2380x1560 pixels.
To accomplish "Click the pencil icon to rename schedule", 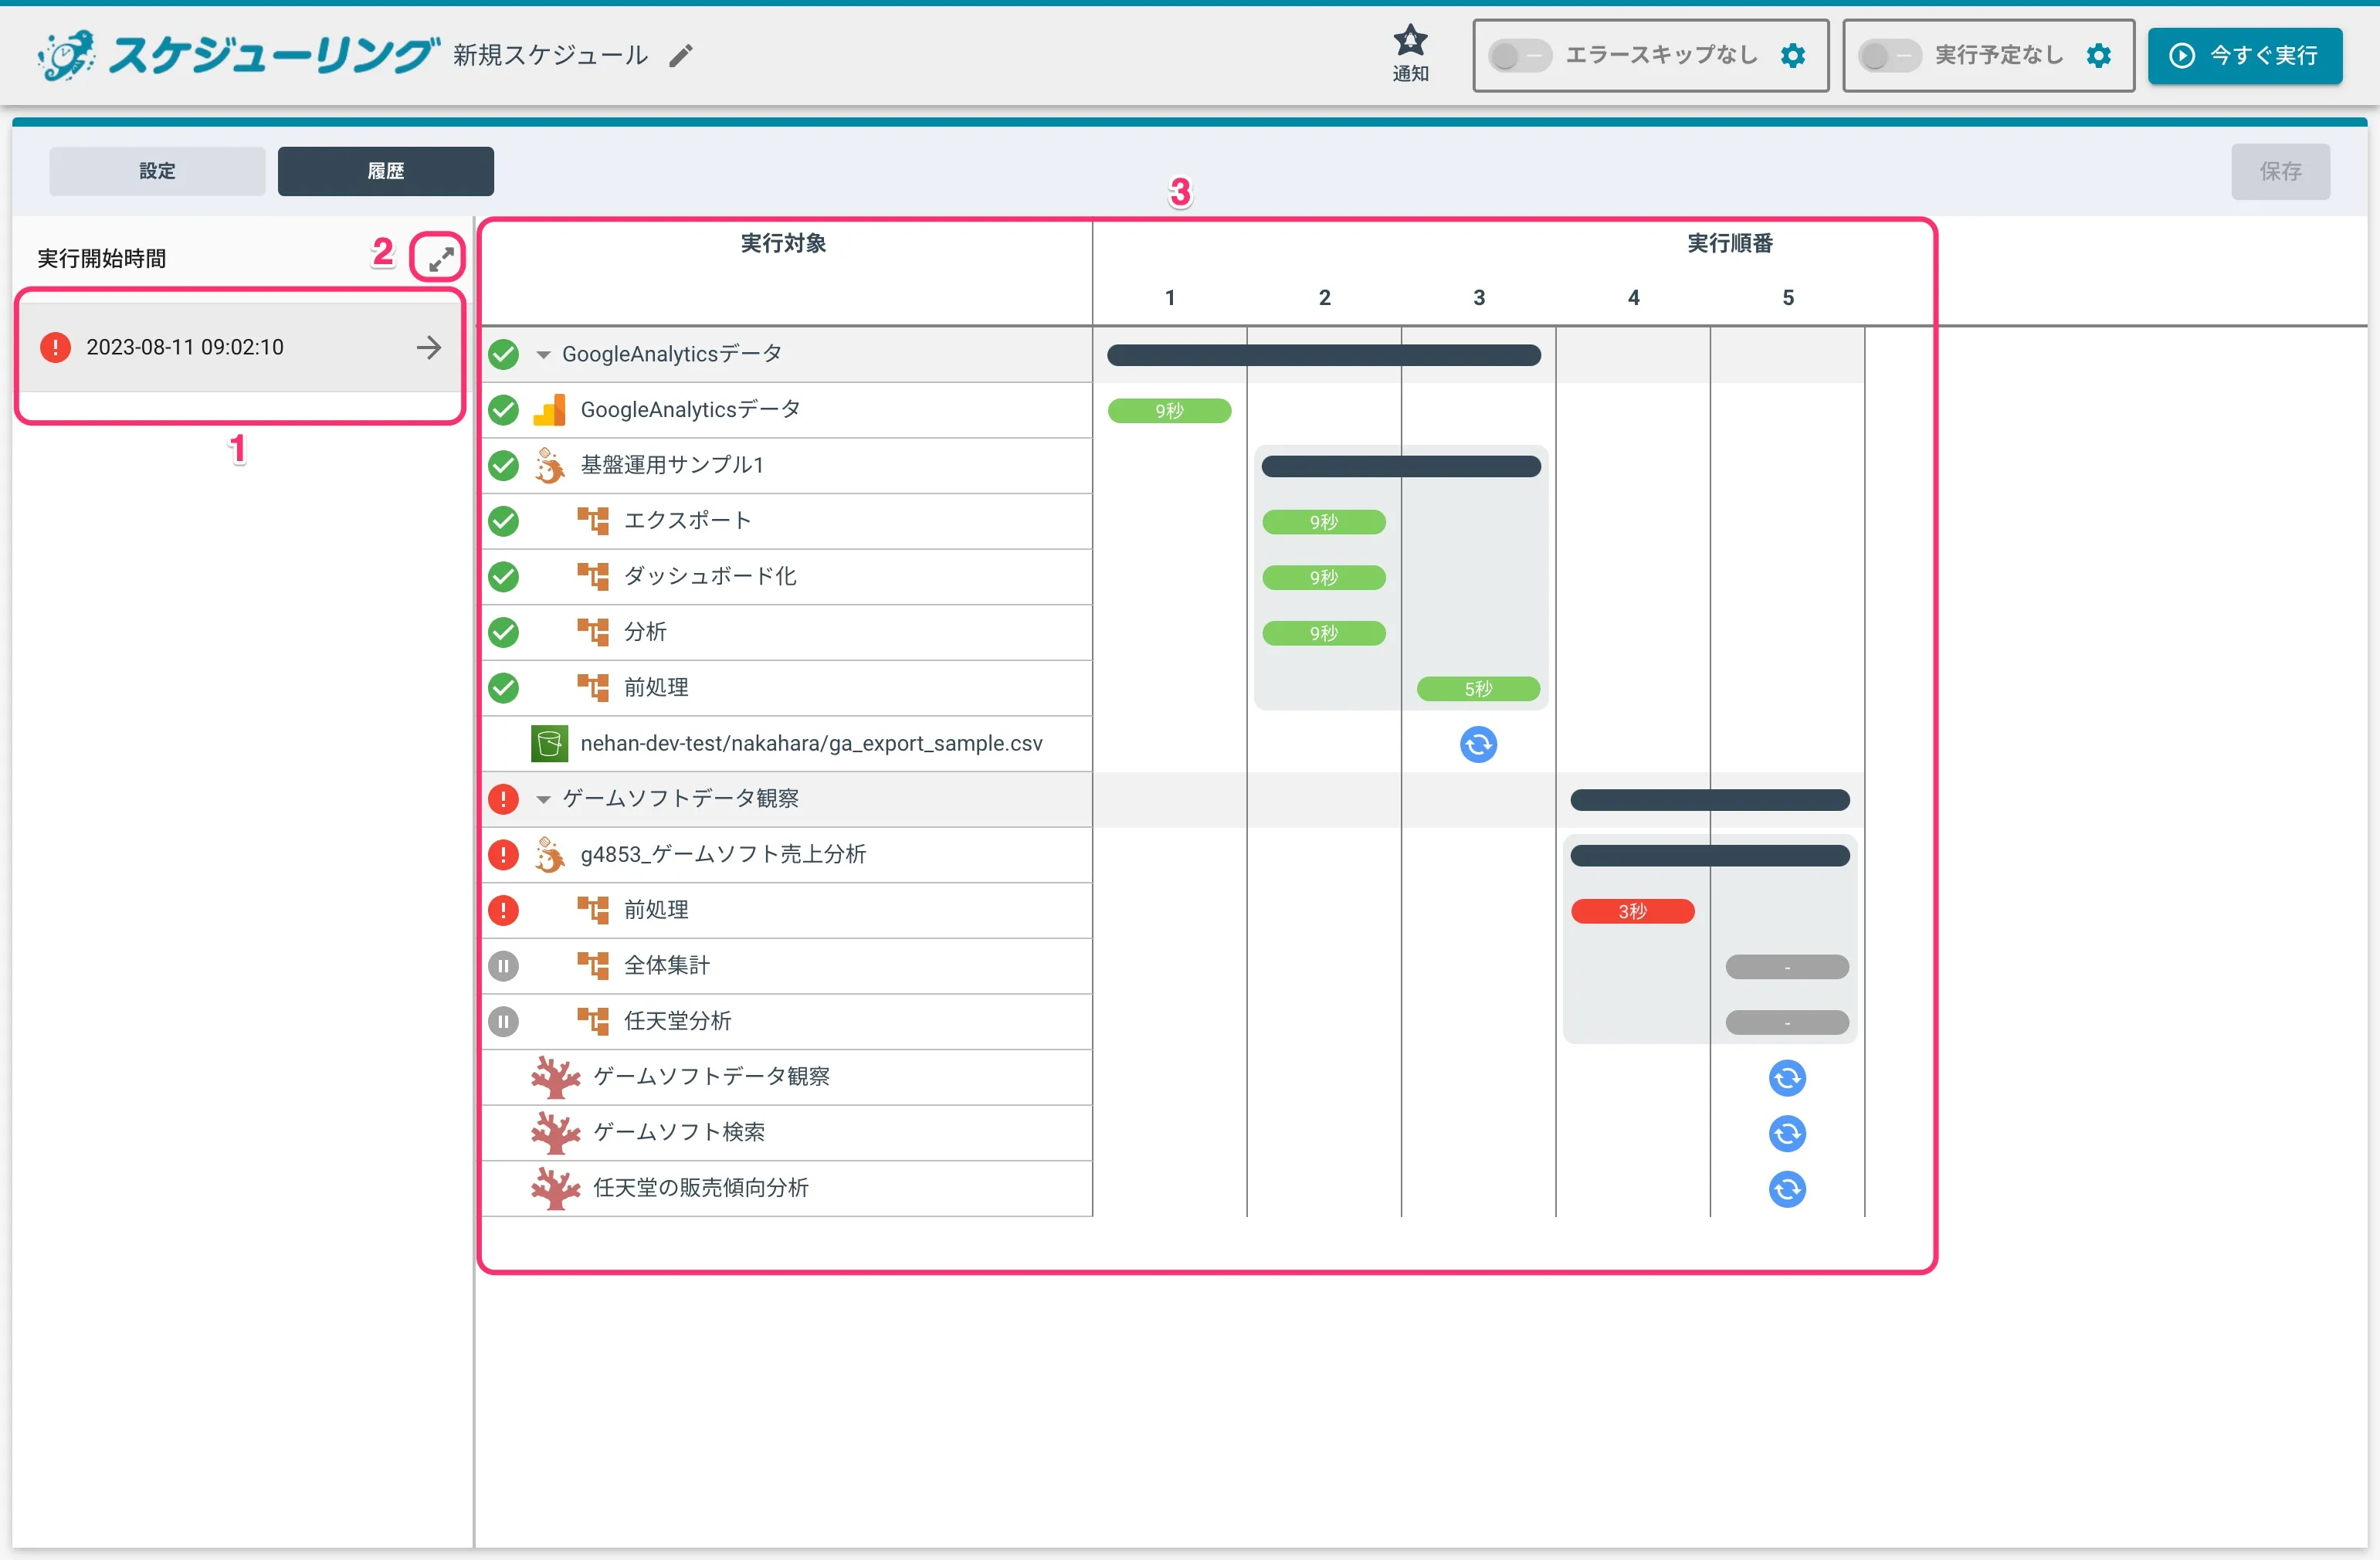I will [681, 56].
